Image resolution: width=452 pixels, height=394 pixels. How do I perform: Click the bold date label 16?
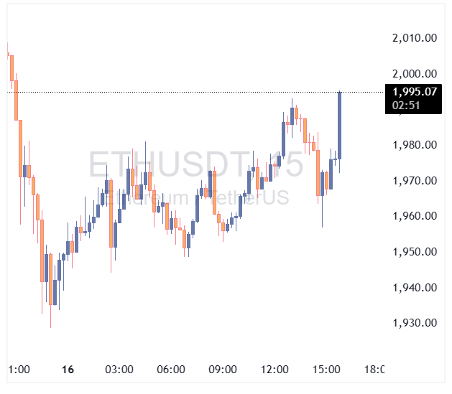pyautogui.click(x=68, y=370)
